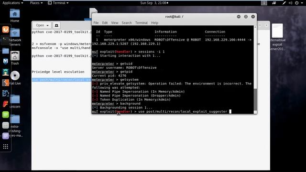
Task: Click the clock Sun Sep 3, 21:08
Action: click(154, 3)
